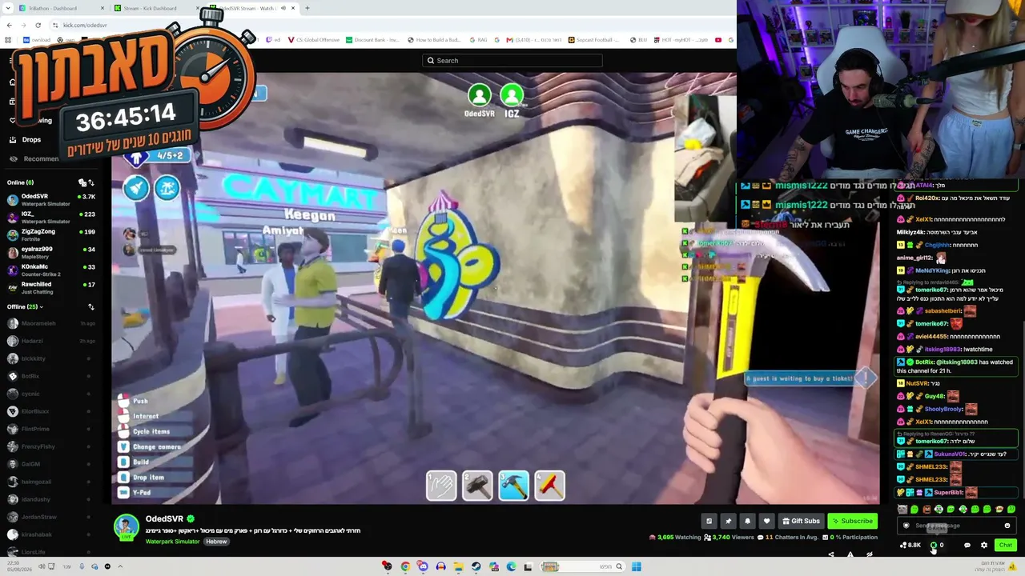Viewport: 1025px width, 576px height.
Task: Select the red squeegee hotbar slot
Action: pyautogui.click(x=549, y=485)
